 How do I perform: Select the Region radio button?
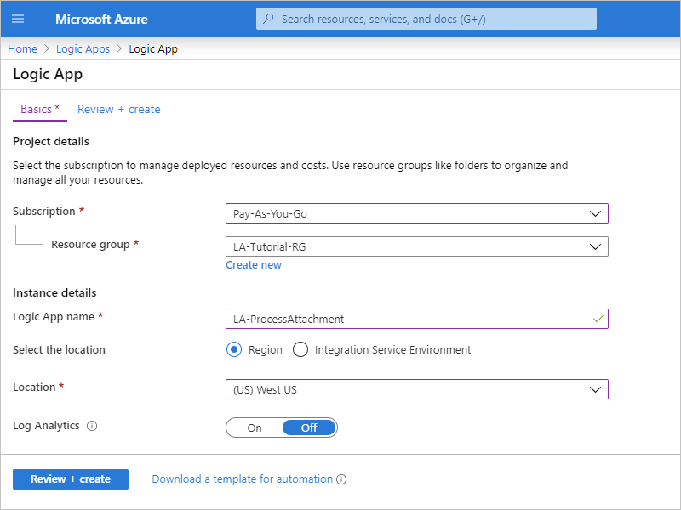(x=234, y=349)
